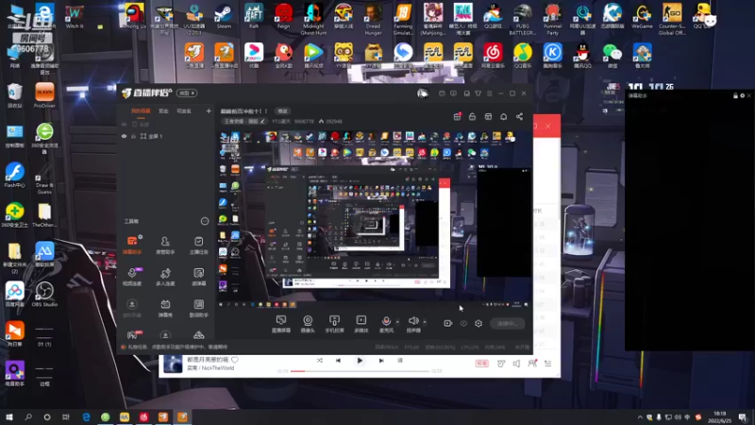Switch to the third scene tab
755x425 pixels.
point(184,111)
